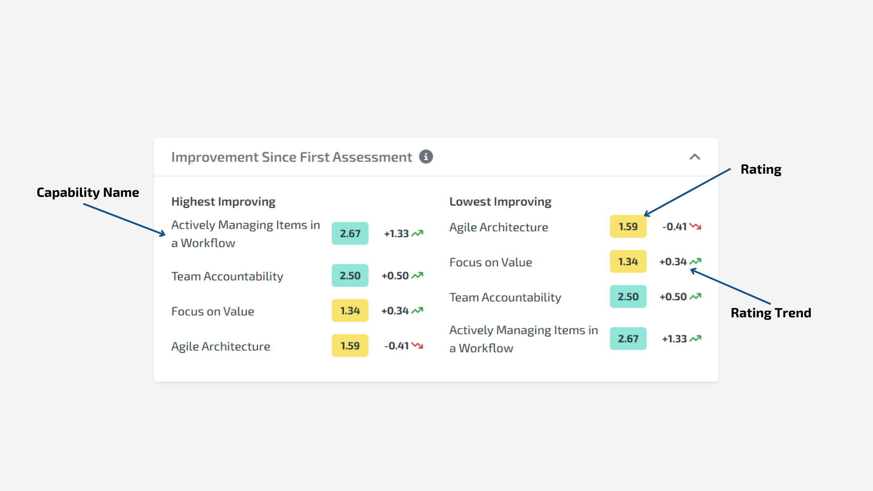
Task: Click the Improvement Since First Assessment title
Action: (291, 157)
